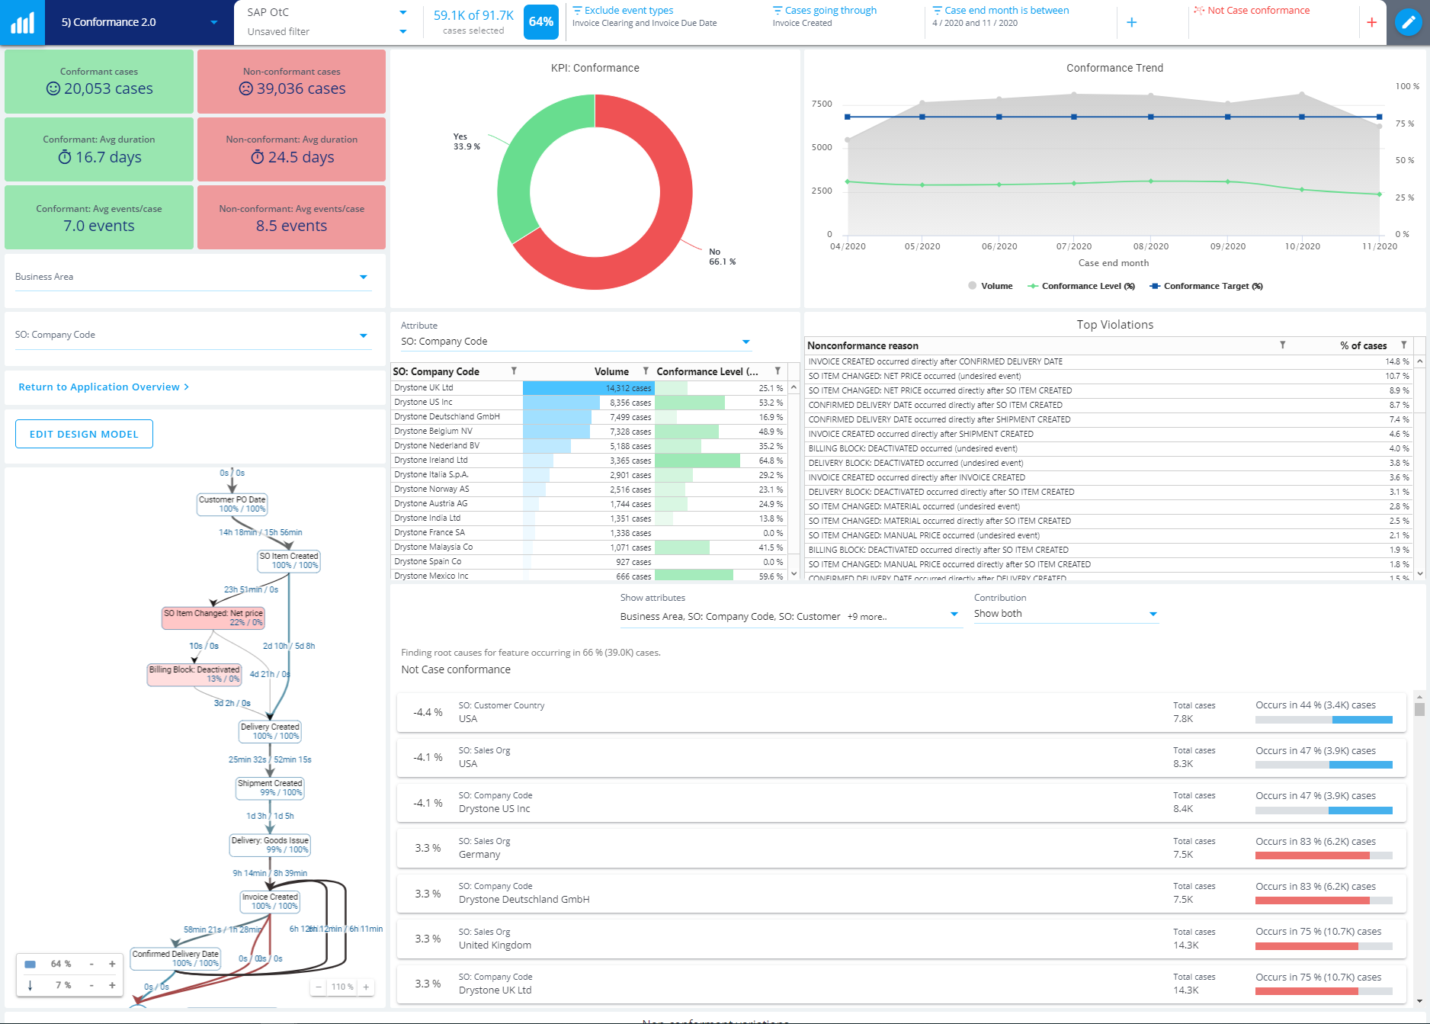Click the Celonis bar-chart logo icon
Viewport: 1430px width, 1024px height.
point(22,22)
